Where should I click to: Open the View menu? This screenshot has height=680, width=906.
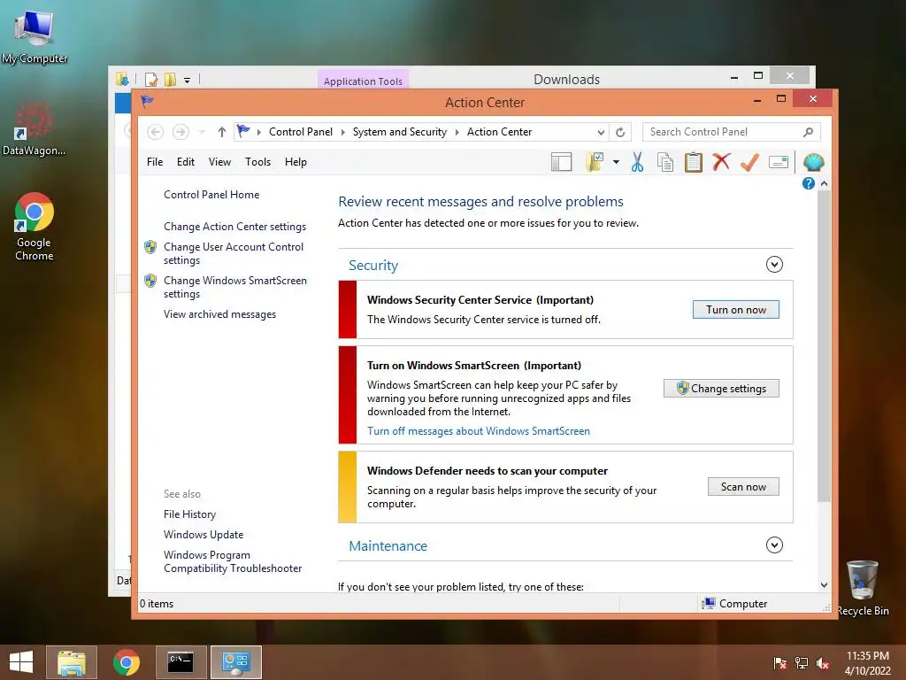[x=219, y=163]
